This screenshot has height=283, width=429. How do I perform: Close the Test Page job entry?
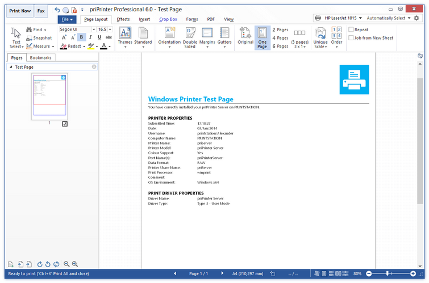pyautogui.click(x=94, y=67)
